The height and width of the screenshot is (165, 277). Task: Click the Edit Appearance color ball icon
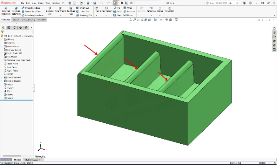tap(166, 20)
